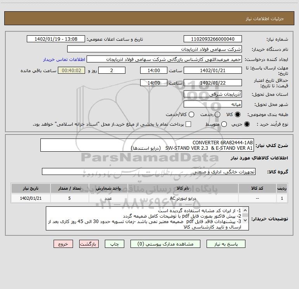Viewport: 299px width, 289px height.
Task: Click the چاپ print button
Action: (x=115, y=244)
